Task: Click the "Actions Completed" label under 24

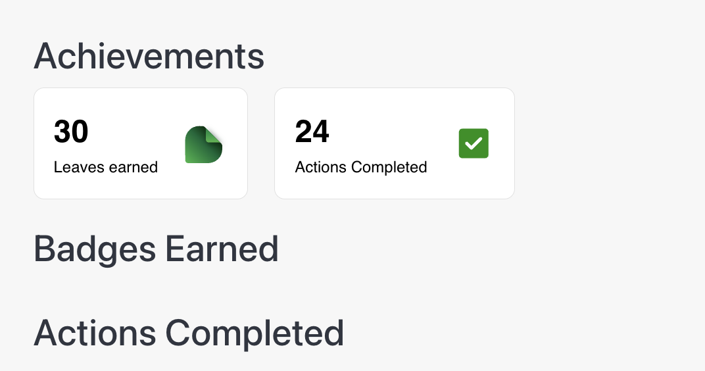Action: pos(361,167)
